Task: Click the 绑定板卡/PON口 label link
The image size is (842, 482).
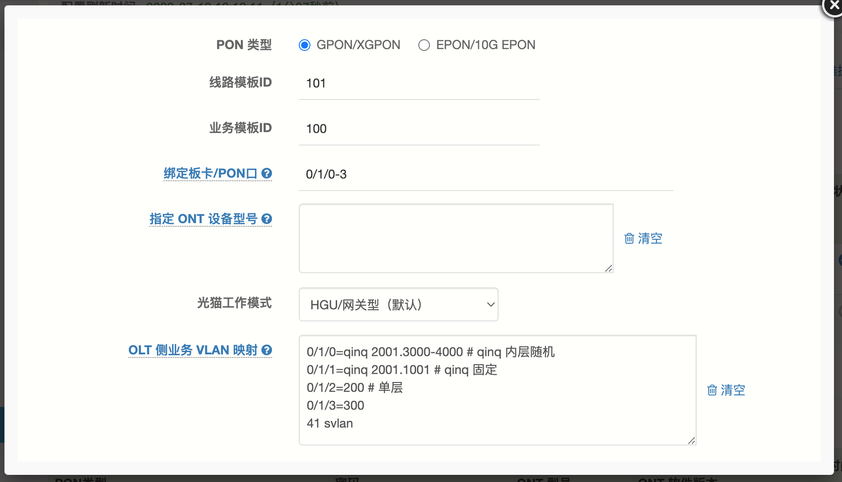Action: click(x=210, y=173)
